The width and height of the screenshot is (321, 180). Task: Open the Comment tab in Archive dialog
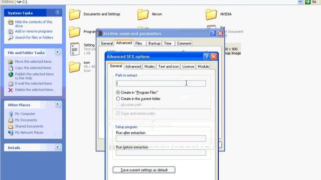click(184, 43)
